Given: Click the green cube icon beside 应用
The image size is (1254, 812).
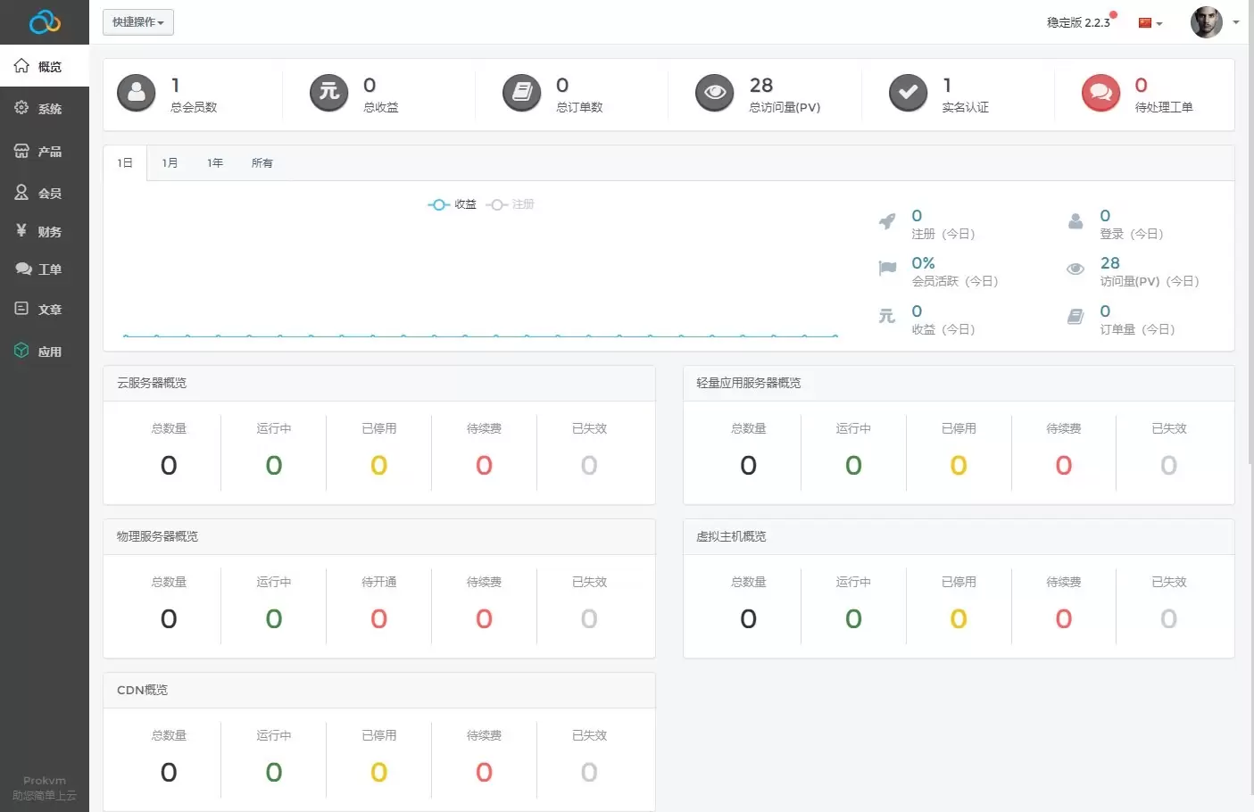Looking at the screenshot, I should click(21, 351).
